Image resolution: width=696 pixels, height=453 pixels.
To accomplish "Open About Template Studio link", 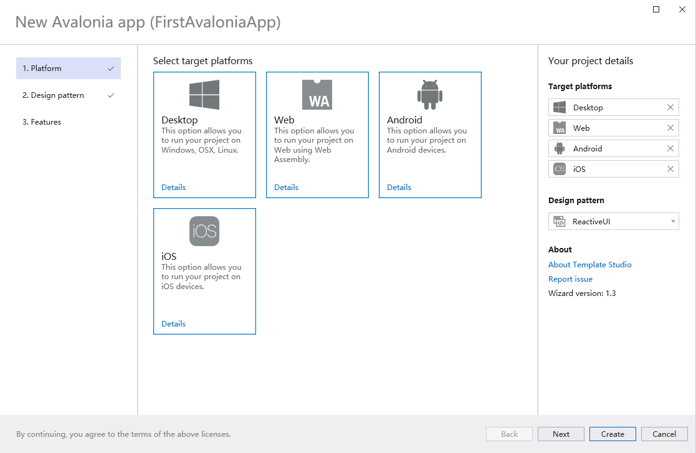I will pyautogui.click(x=589, y=264).
